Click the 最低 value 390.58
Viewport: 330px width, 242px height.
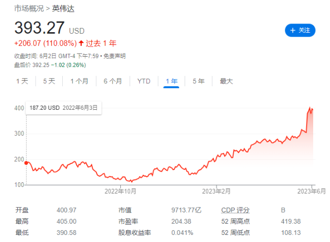66,233
